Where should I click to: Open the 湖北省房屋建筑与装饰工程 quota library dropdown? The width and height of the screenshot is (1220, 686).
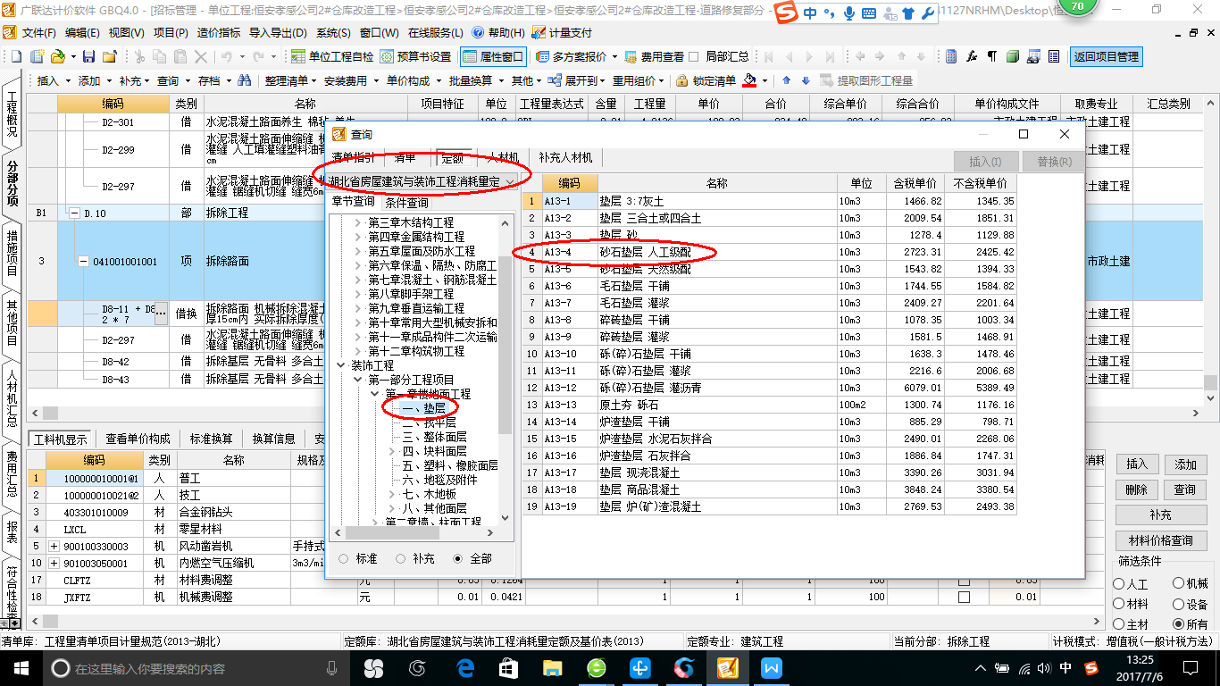[510, 182]
